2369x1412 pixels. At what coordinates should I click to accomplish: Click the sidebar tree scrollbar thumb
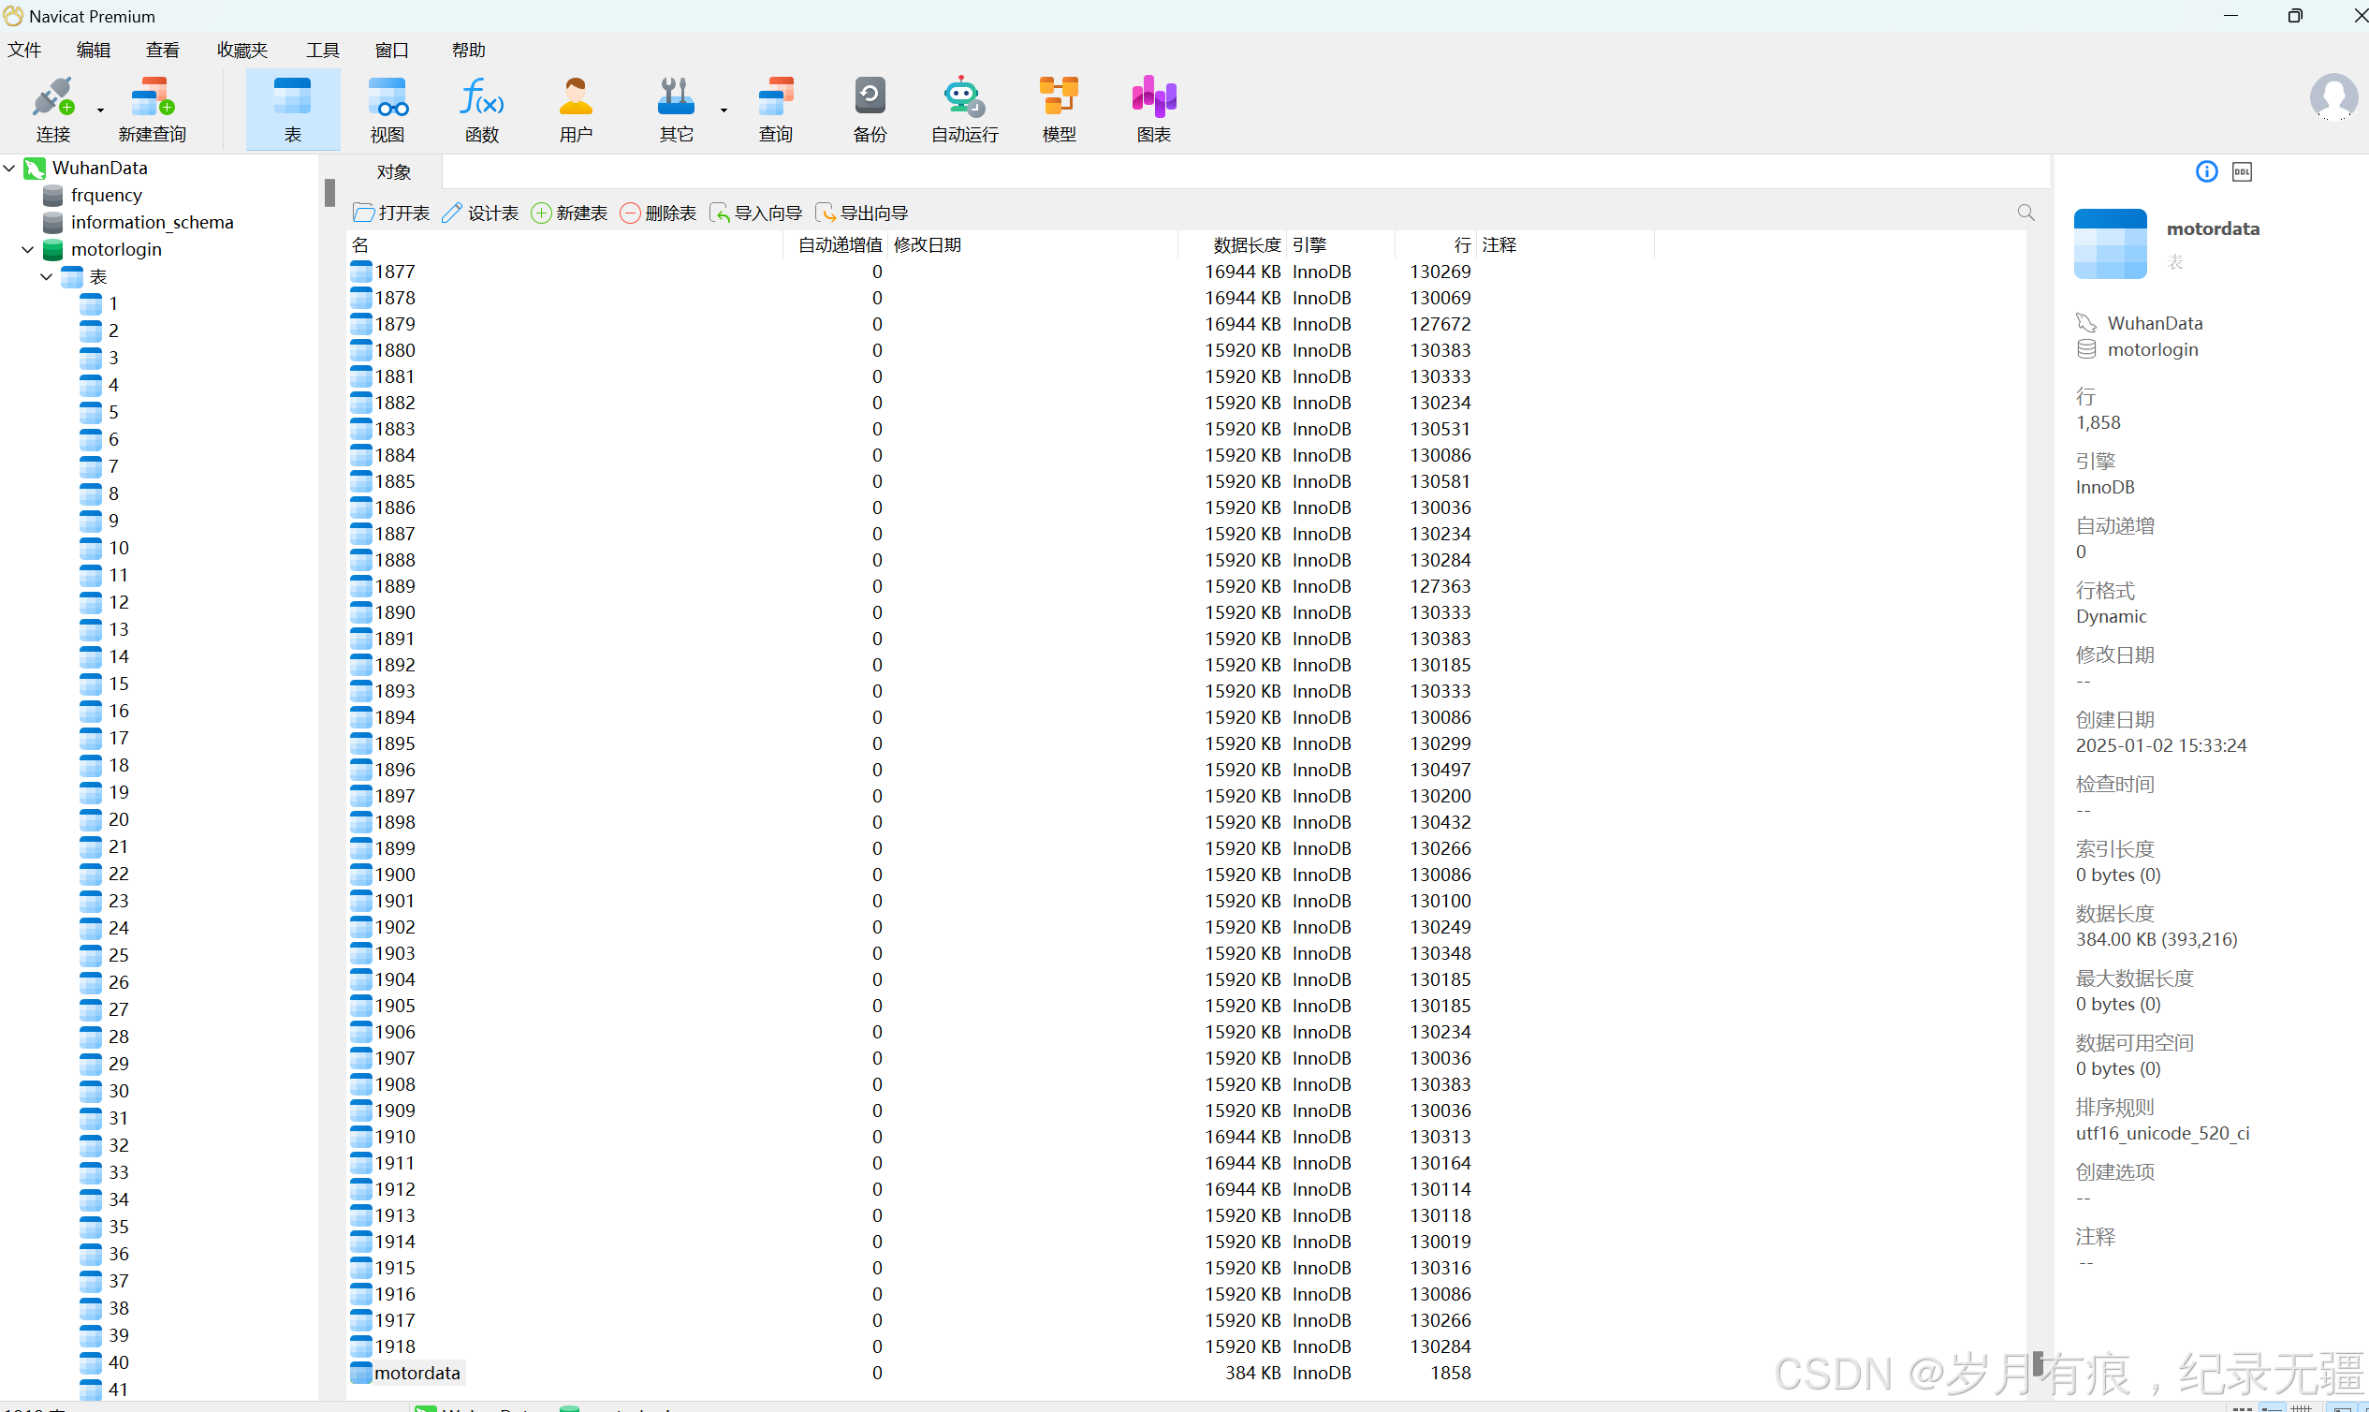pyautogui.click(x=329, y=192)
